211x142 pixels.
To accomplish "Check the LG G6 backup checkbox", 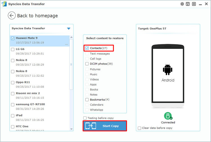I will [13, 49].
